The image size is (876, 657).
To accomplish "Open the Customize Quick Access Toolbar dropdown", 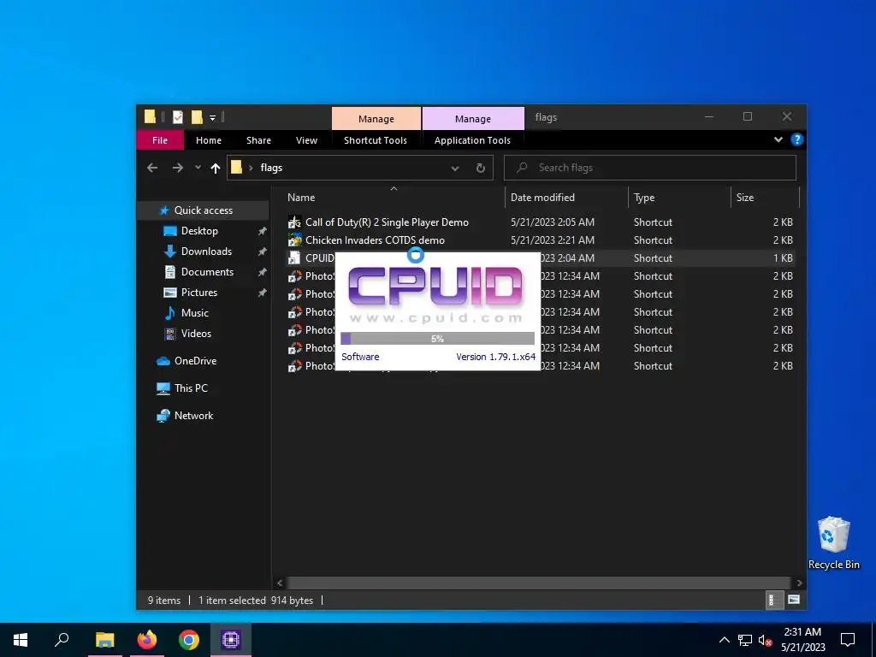I will (x=212, y=117).
